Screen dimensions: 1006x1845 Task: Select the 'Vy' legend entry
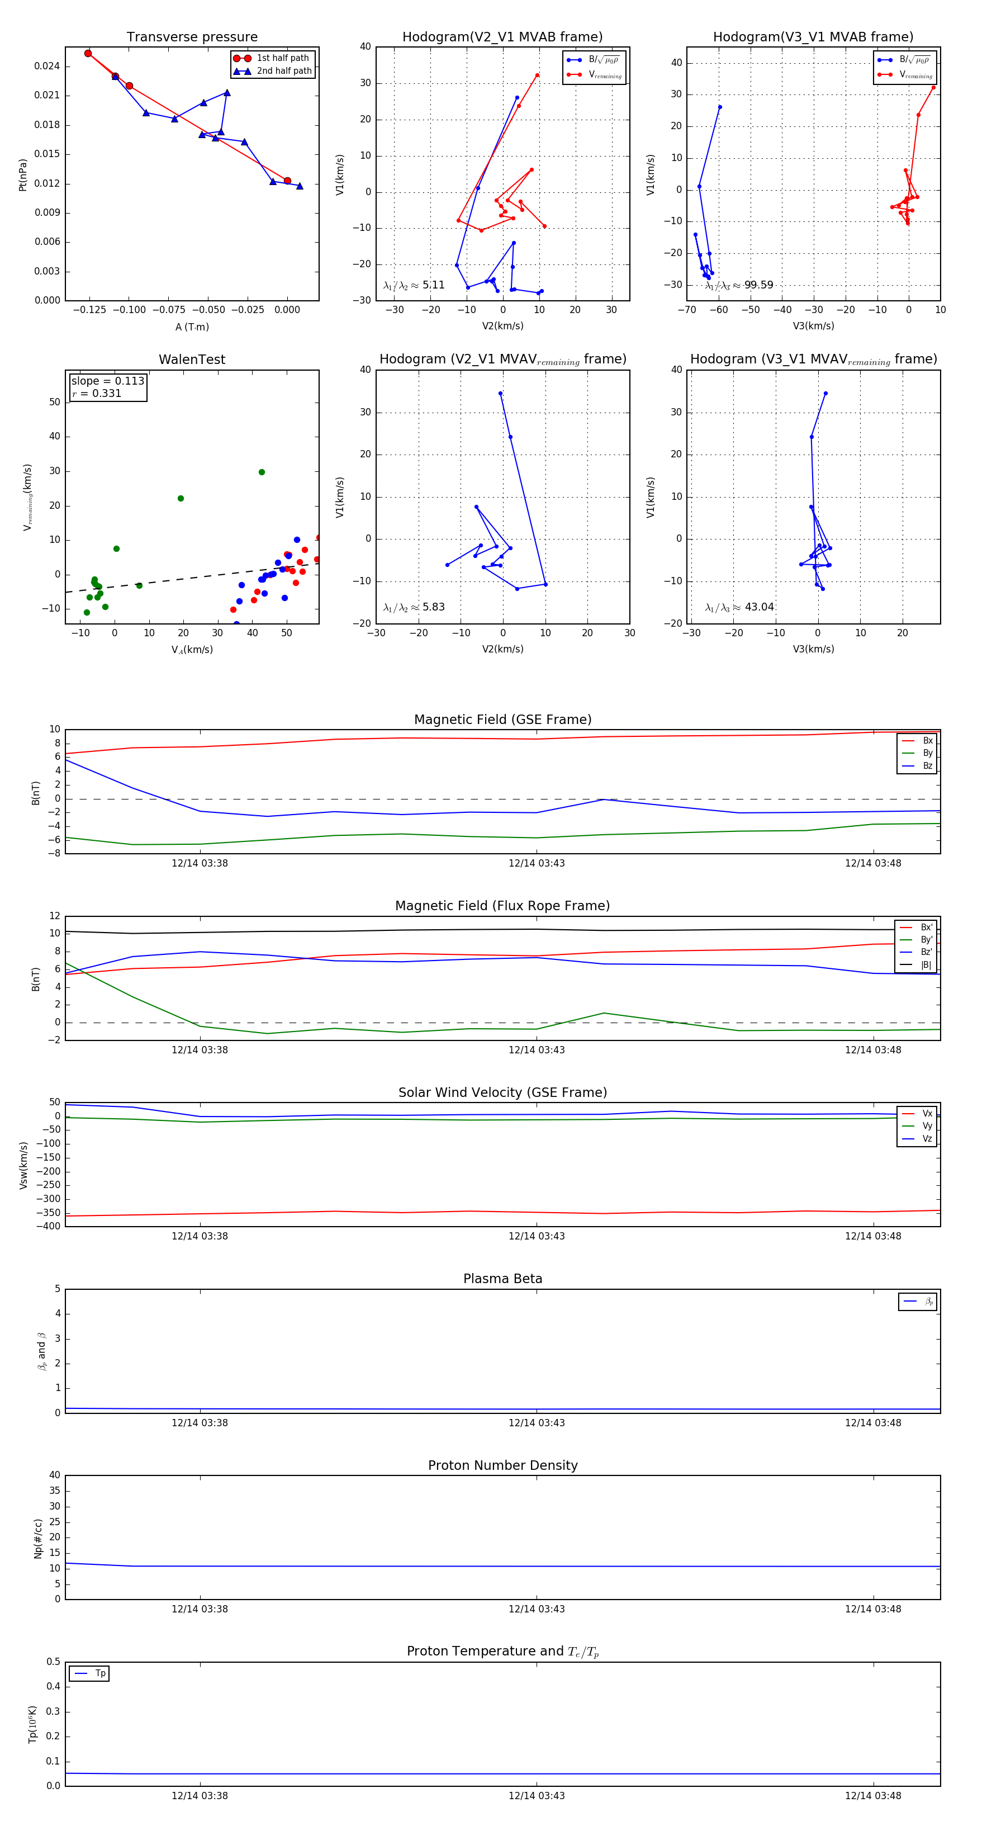point(917,1126)
